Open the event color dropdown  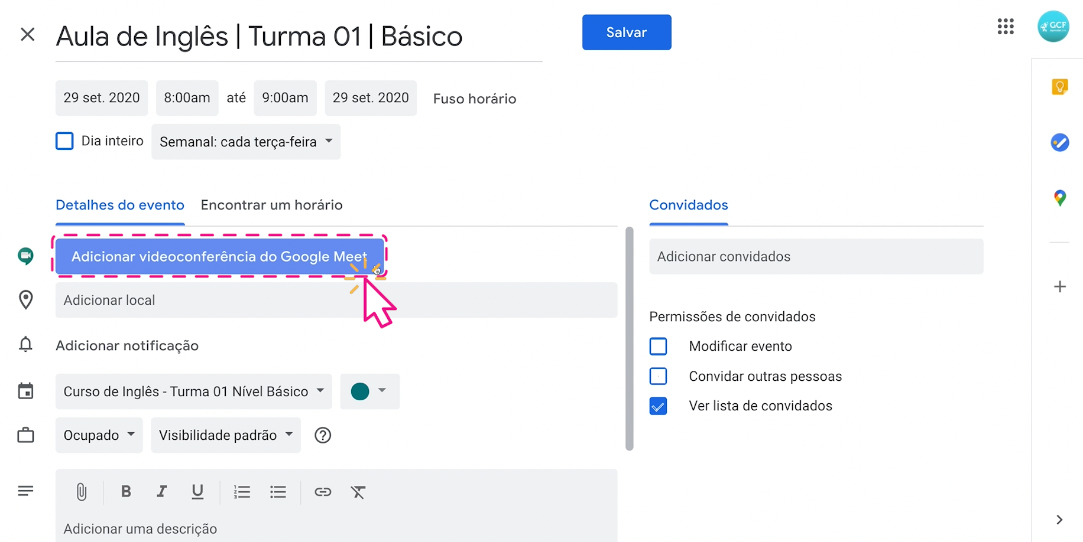(x=369, y=391)
